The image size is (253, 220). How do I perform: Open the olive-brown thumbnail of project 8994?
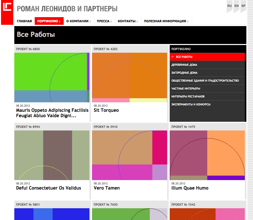(x=52, y=155)
